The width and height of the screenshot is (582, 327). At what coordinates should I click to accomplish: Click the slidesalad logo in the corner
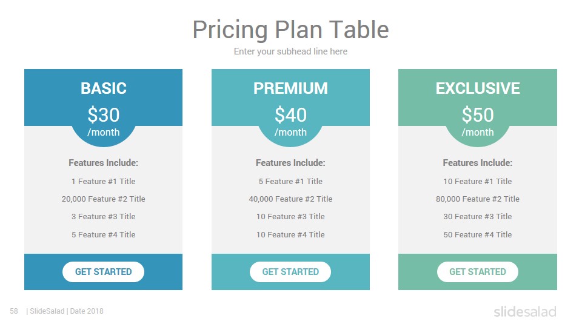525,311
